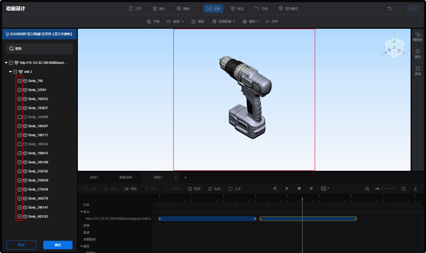426x253 pixels.
Task: Open the Explode (爆炸) dropdown arrow
Action: pyautogui.click(x=258, y=22)
